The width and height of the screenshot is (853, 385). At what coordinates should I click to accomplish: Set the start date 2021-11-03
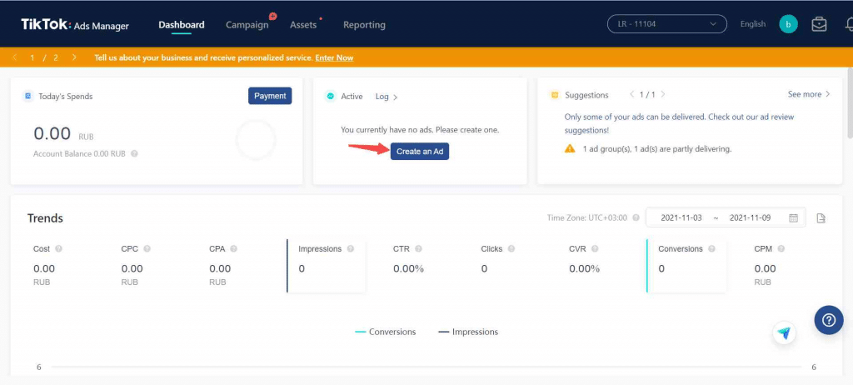[x=681, y=217]
